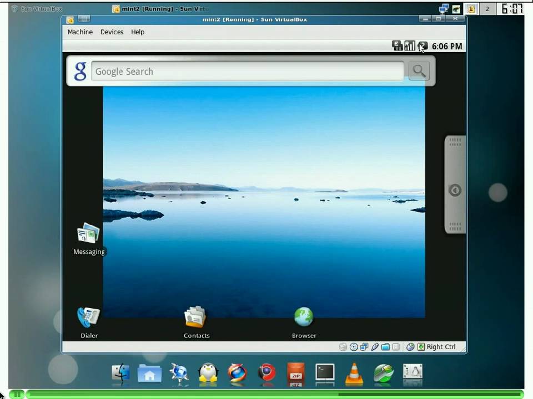The image size is (533, 399).
Task: Click the USB devices indicator icon
Action: pos(375,347)
